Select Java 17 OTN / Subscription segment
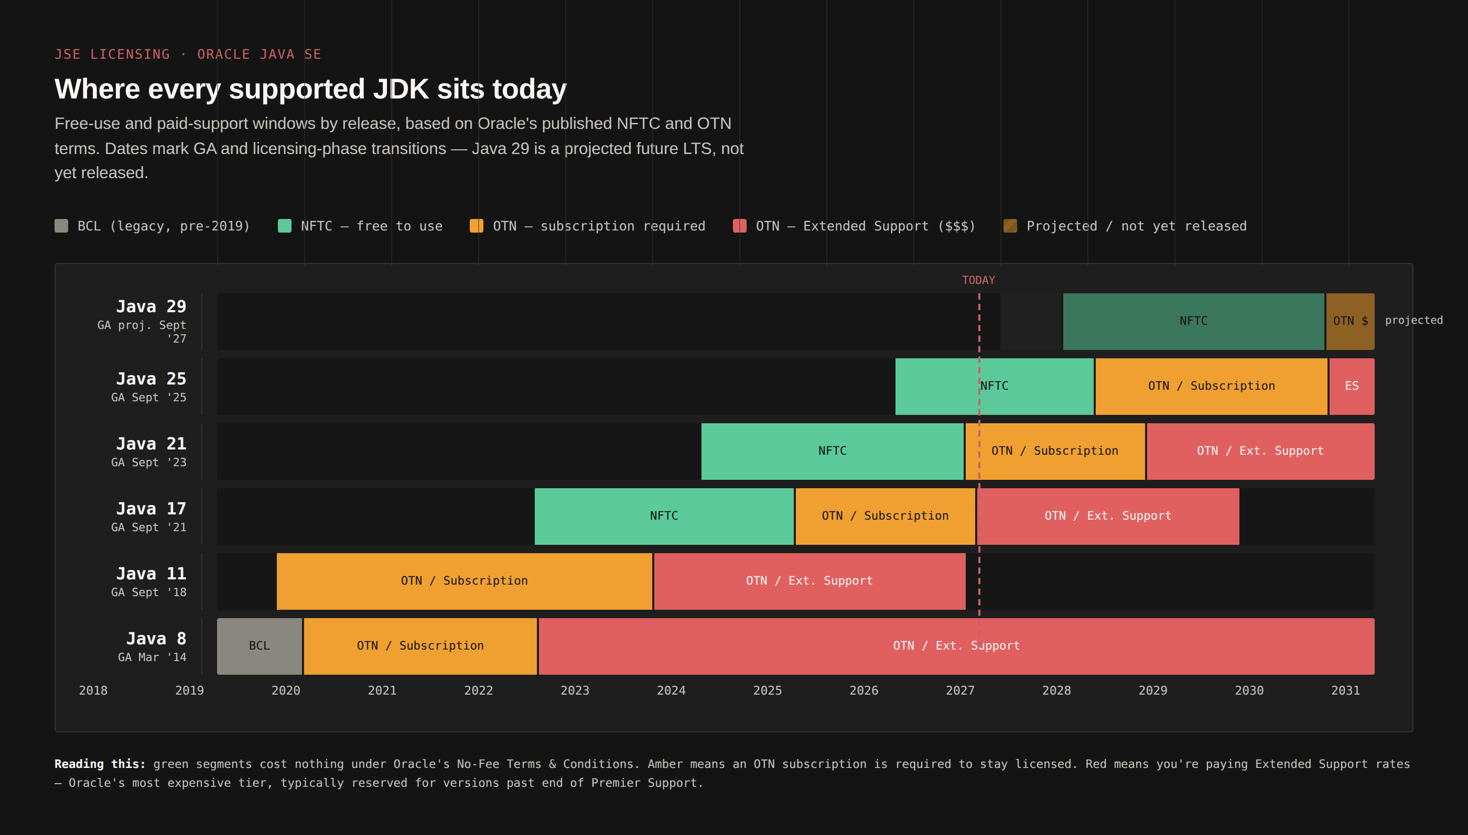 tap(886, 517)
